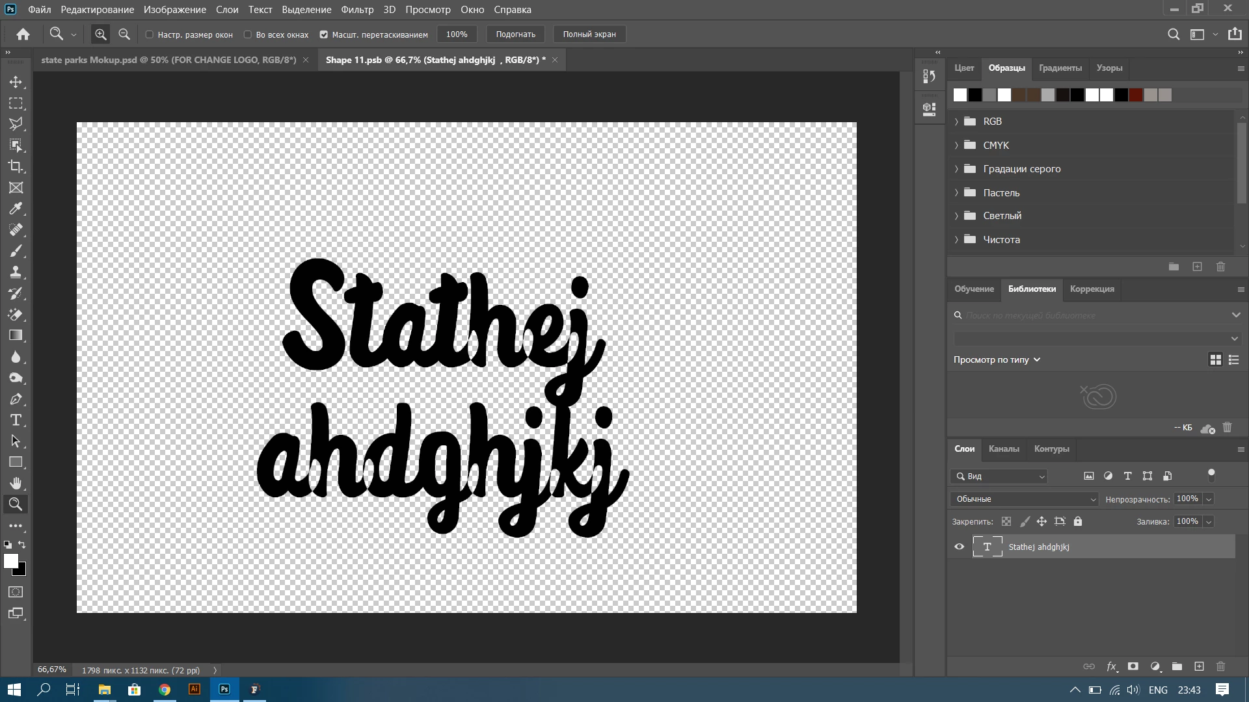Hide the Stathej ahdghjkj layer
This screenshot has width=1249, height=702.
click(959, 547)
